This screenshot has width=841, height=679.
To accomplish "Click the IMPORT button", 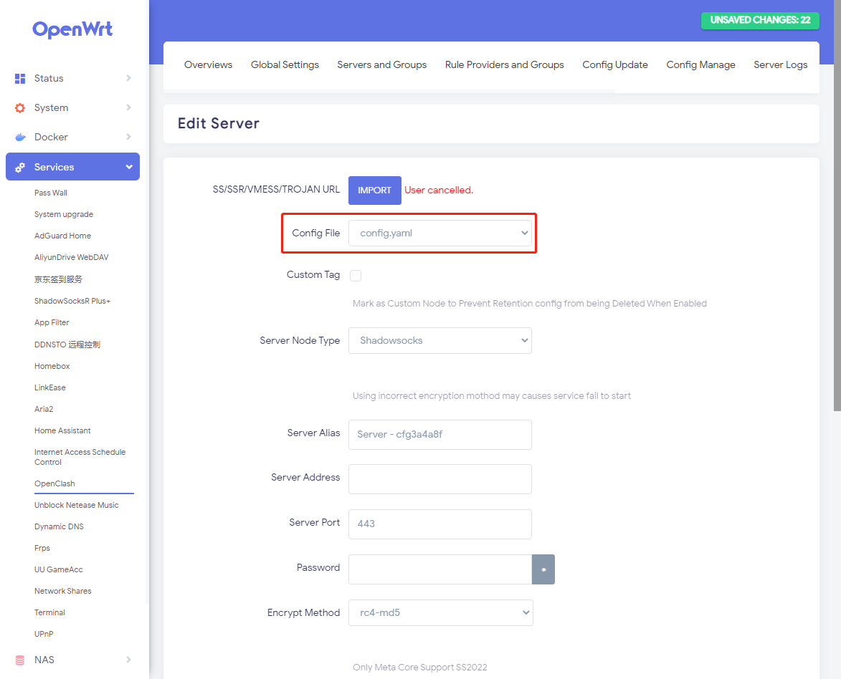I will [x=375, y=191].
